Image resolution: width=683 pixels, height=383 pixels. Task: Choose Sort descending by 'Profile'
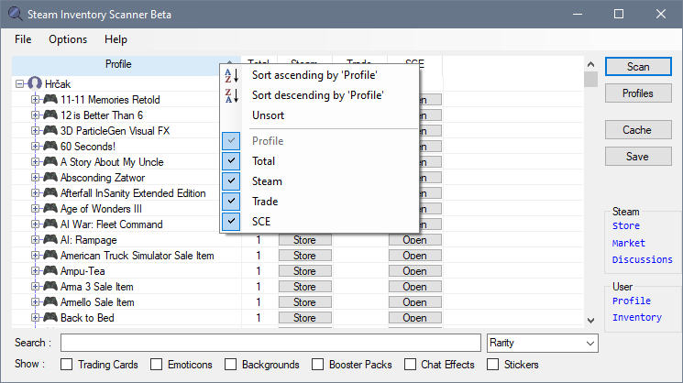(x=319, y=95)
